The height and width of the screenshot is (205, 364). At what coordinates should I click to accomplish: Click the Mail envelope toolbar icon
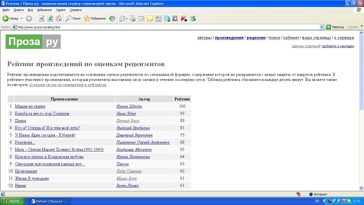(x=122, y=18)
